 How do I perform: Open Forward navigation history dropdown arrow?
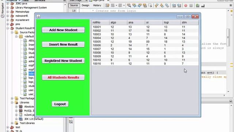point(124,5)
